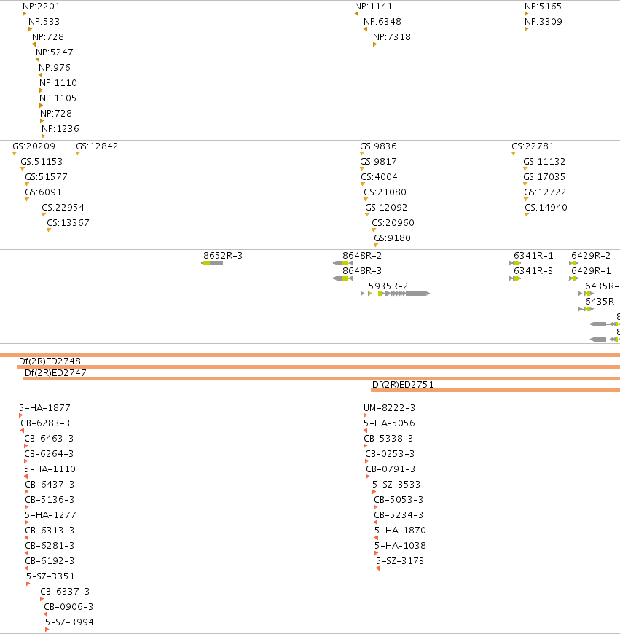Viewport: 620px width, 634px height.
Task: Select the GS:22954 label
Action: click(x=63, y=208)
